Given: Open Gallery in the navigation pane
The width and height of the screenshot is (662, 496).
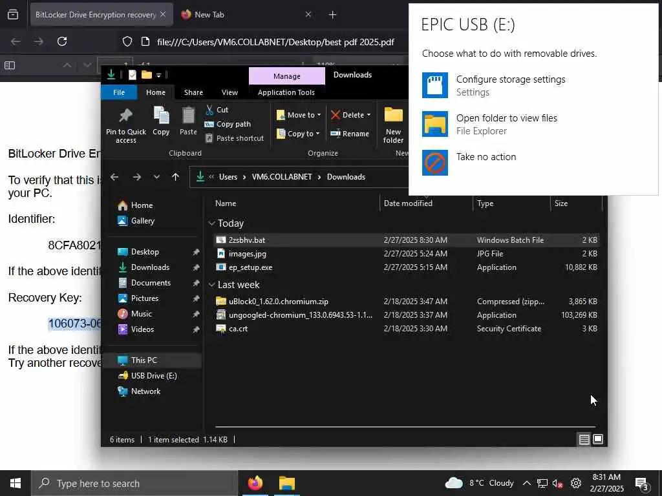Looking at the screenshot, I should 143,221.
